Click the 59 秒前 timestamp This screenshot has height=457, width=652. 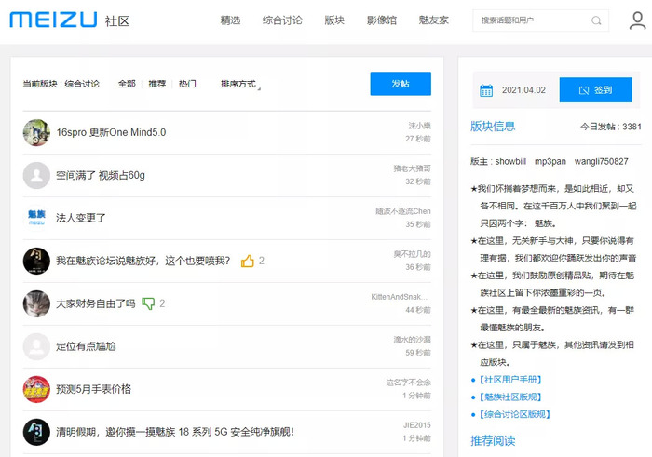pyautogui.click(x=418, y=353)
